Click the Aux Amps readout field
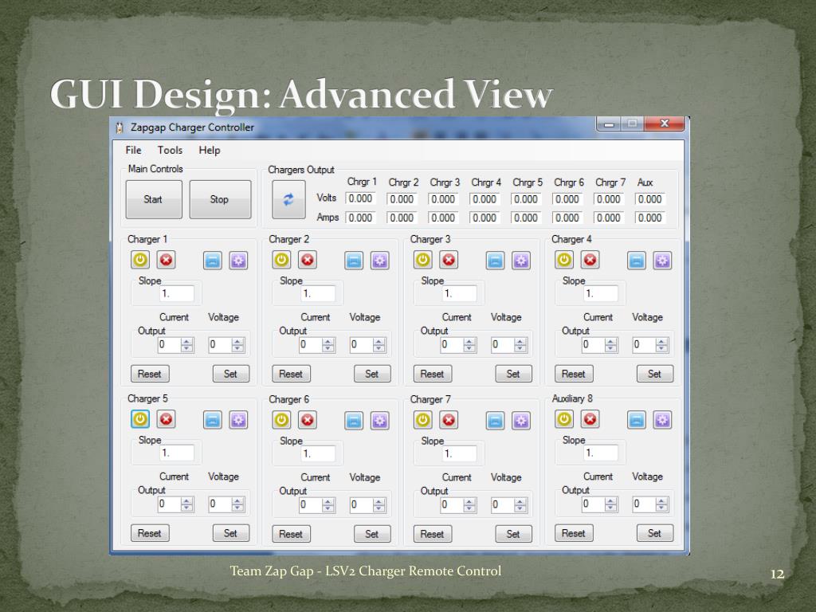The height and width of the screenshot is (612, 816). pos(650,218)
